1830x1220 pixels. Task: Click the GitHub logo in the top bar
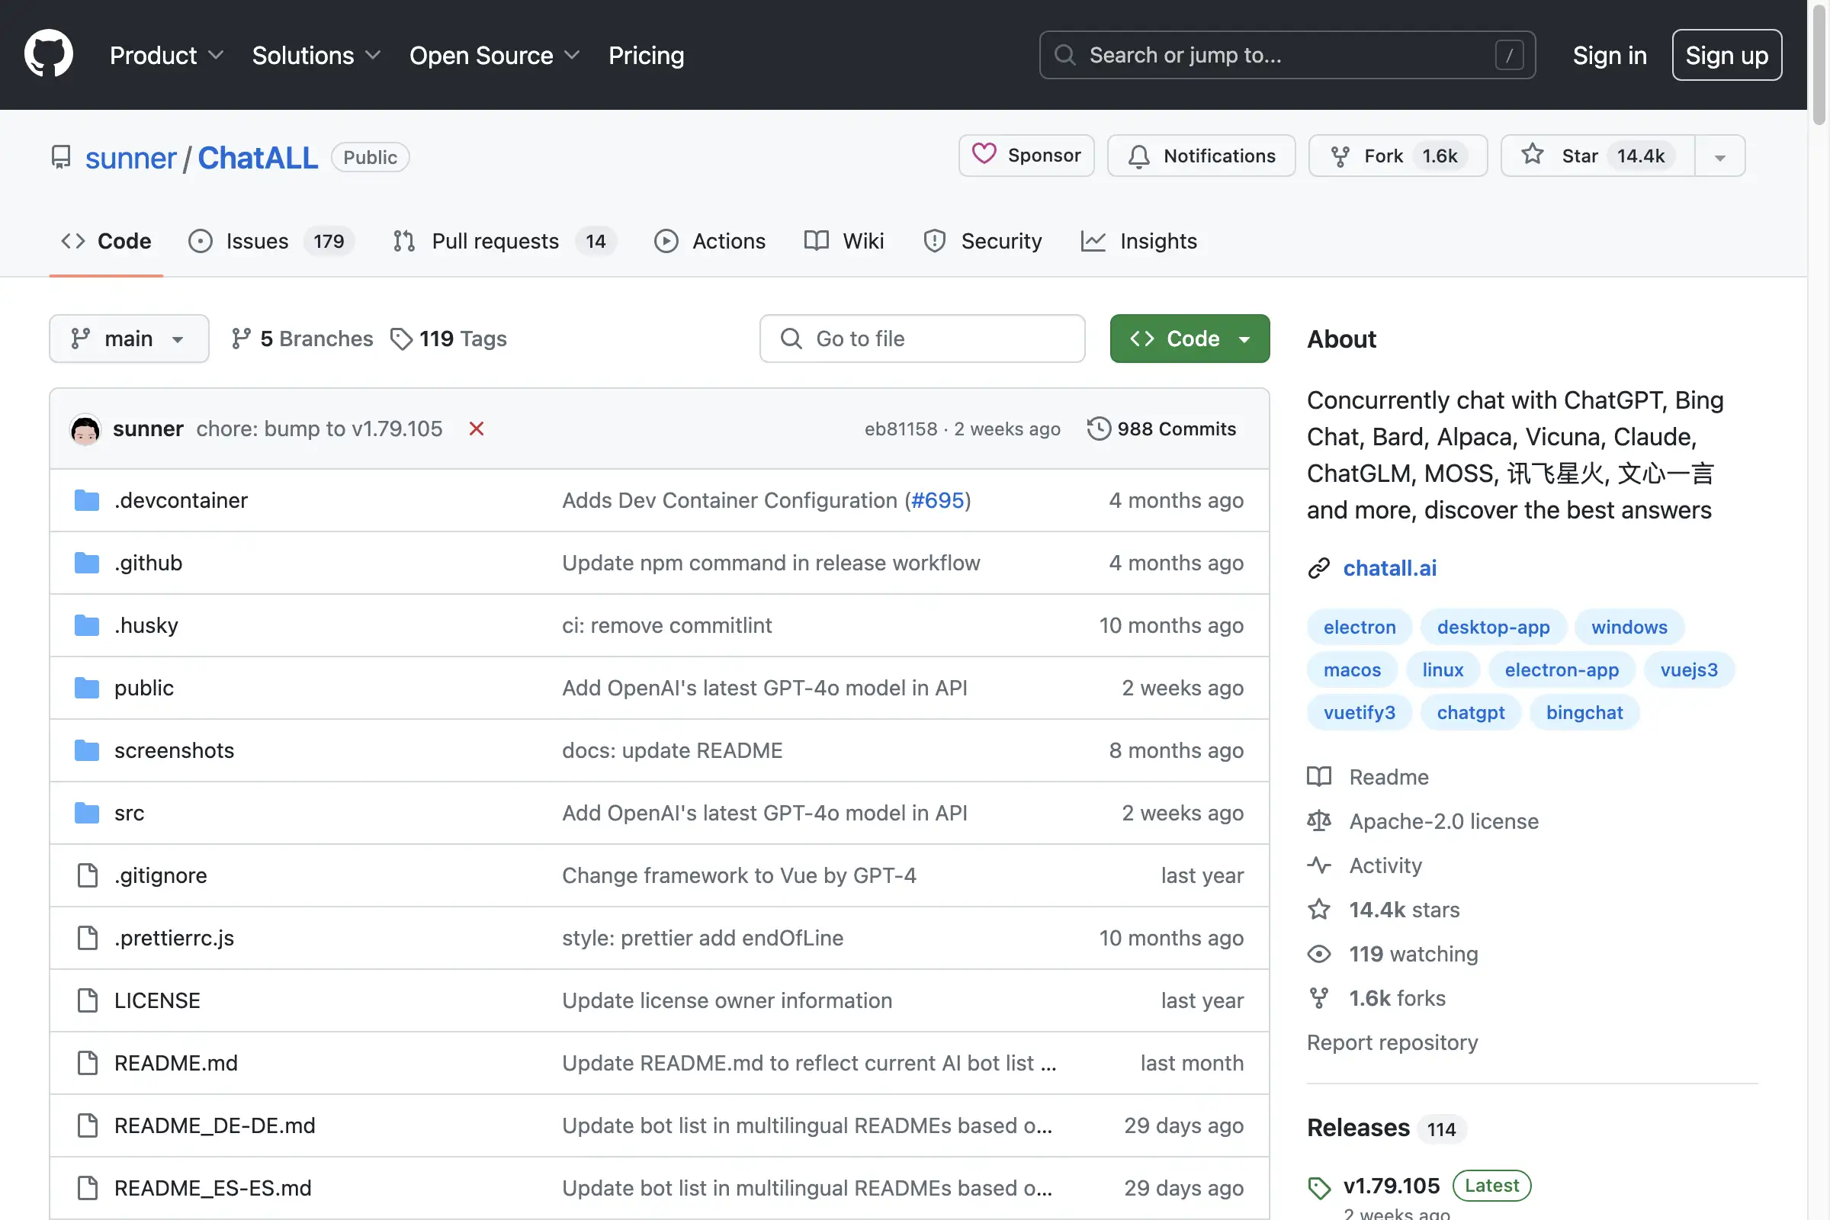pyautogui.click(x=48, y=53)
